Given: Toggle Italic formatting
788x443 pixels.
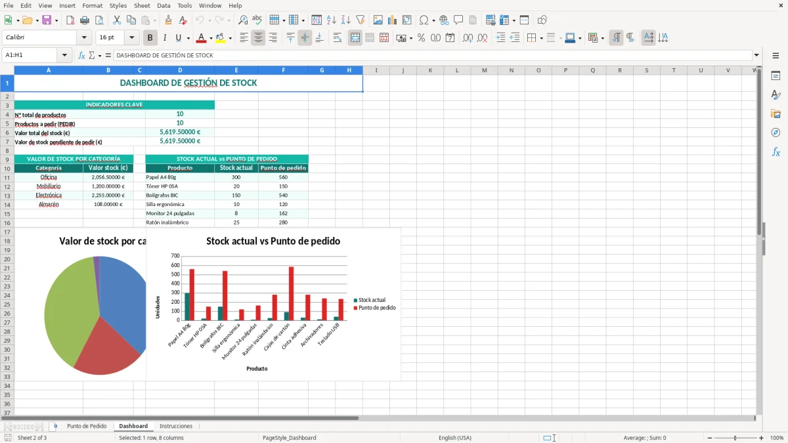Looking at the screenshot, I should tap(164, 38).
